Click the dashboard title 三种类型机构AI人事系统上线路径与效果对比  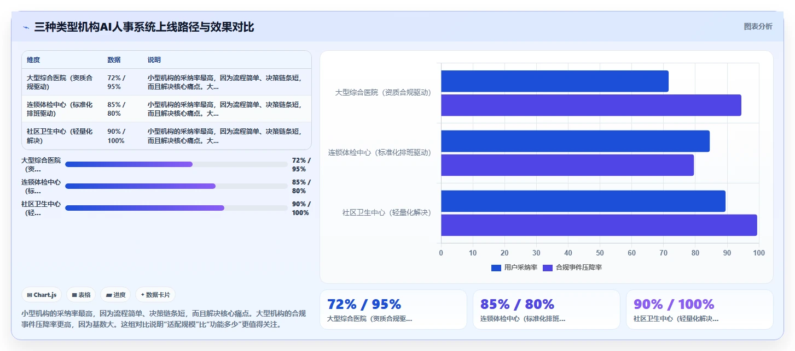pyautogui.click(x=144, y=27)
